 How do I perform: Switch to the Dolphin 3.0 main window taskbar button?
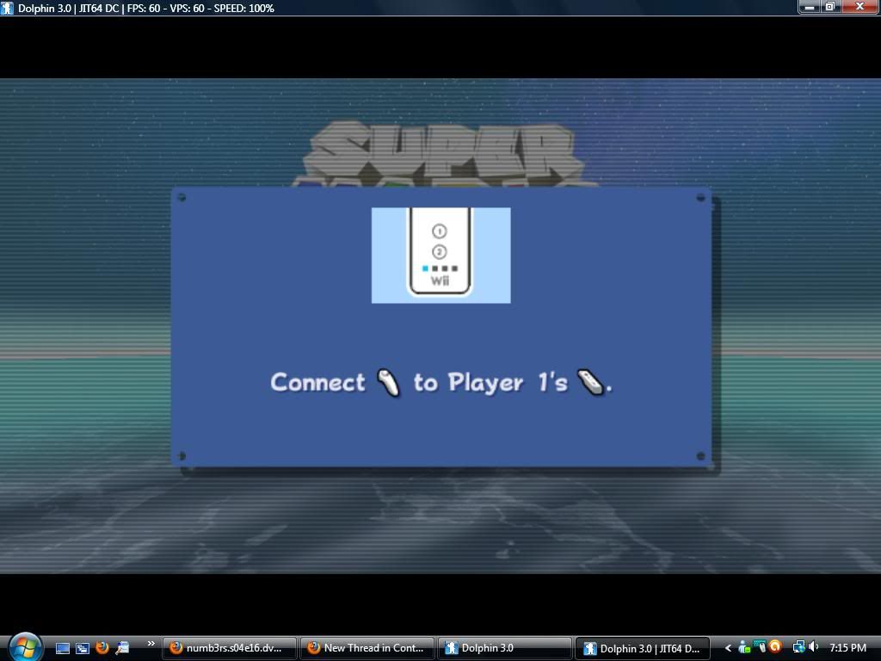click(504, 648)
